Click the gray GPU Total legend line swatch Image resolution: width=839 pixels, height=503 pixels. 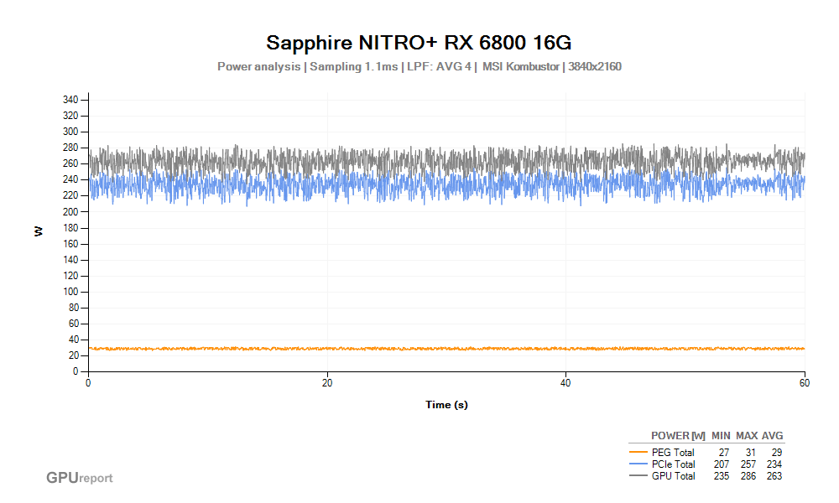click(x=638, y=475)
